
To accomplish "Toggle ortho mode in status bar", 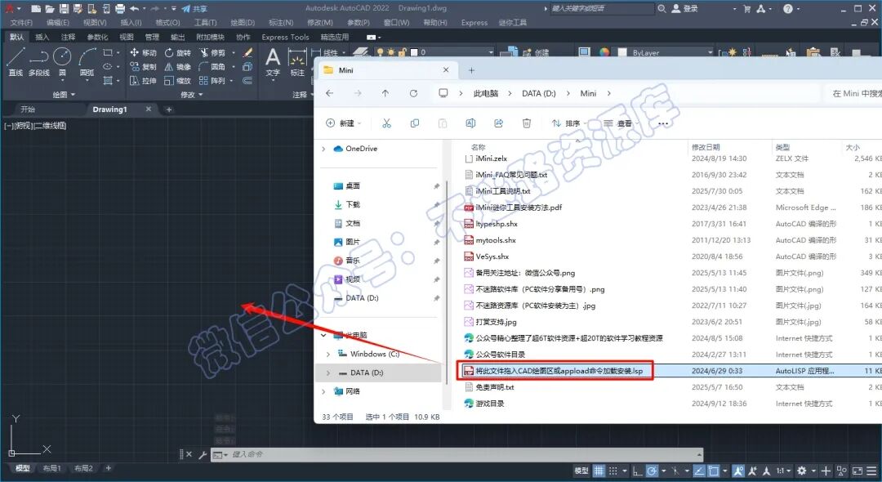I will click(637, 471).
